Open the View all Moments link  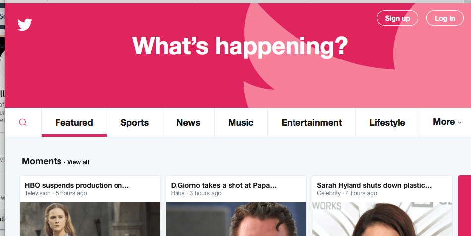point(78,162)
